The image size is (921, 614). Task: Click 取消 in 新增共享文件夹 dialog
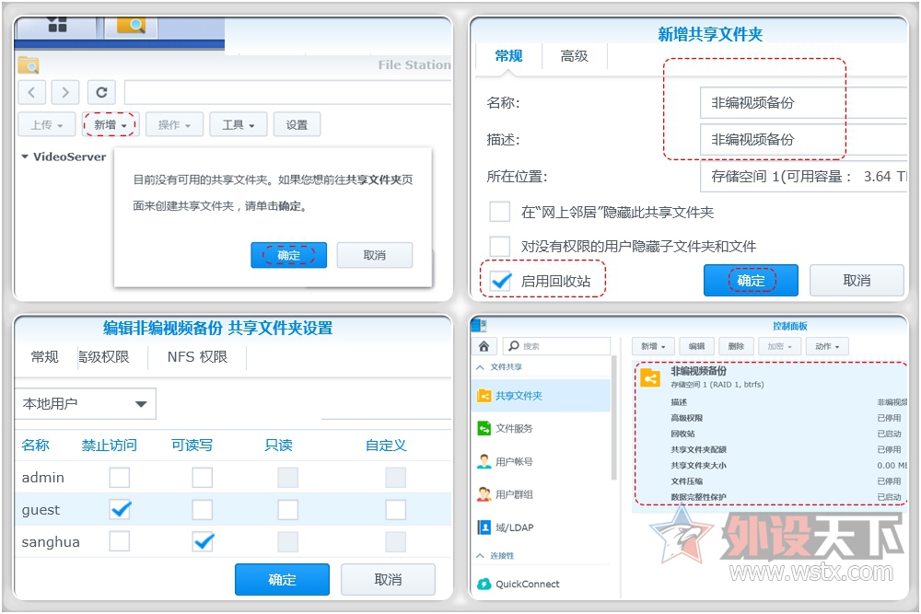[x=857, y=280]
